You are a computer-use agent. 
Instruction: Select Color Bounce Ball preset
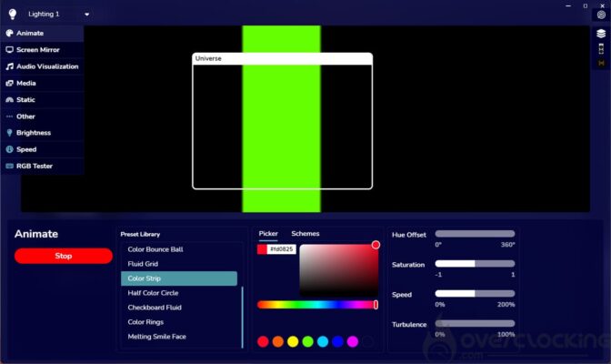pos(179,249)
